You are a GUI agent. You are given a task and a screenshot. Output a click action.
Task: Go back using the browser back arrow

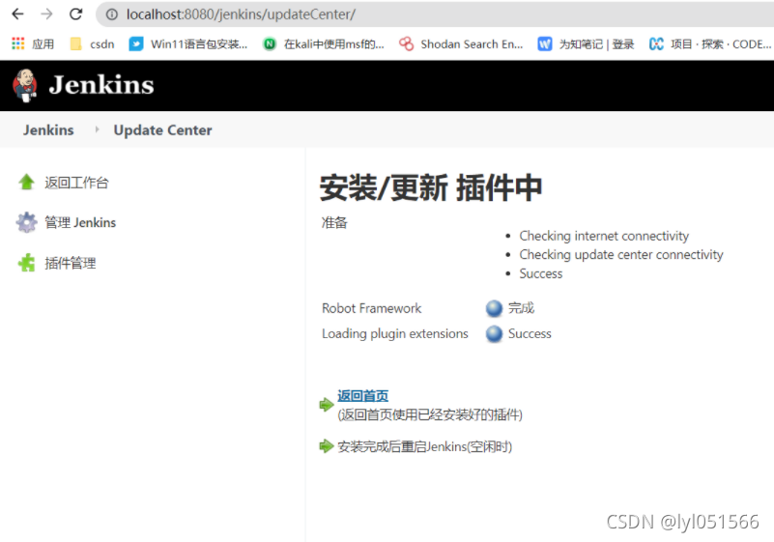tap(17, 14)
